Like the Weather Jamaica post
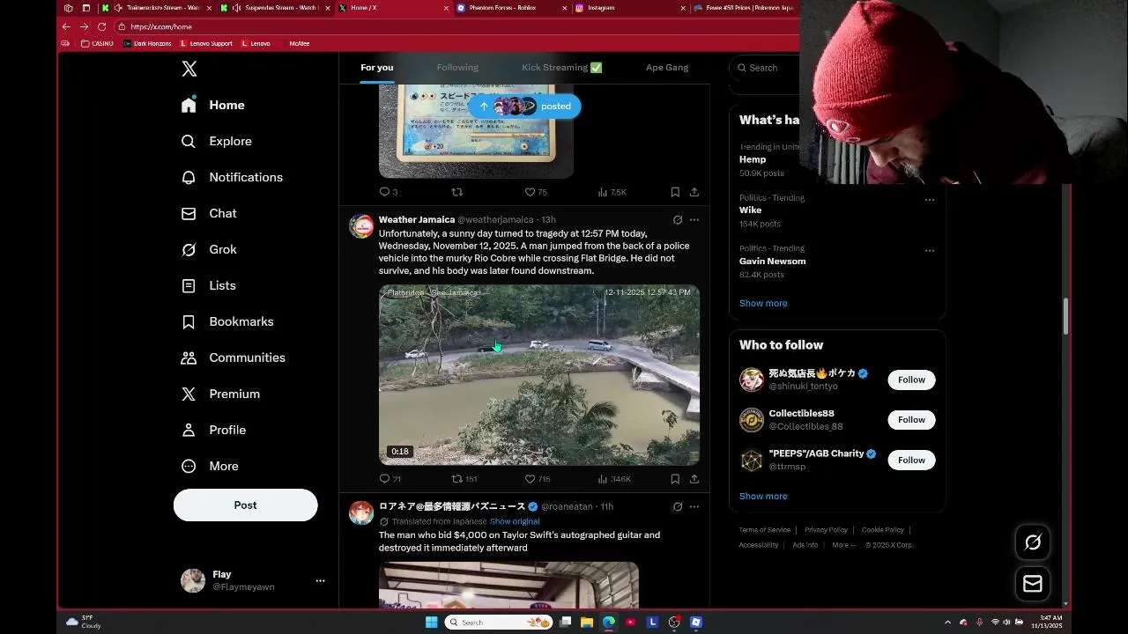 coord(538,479)
